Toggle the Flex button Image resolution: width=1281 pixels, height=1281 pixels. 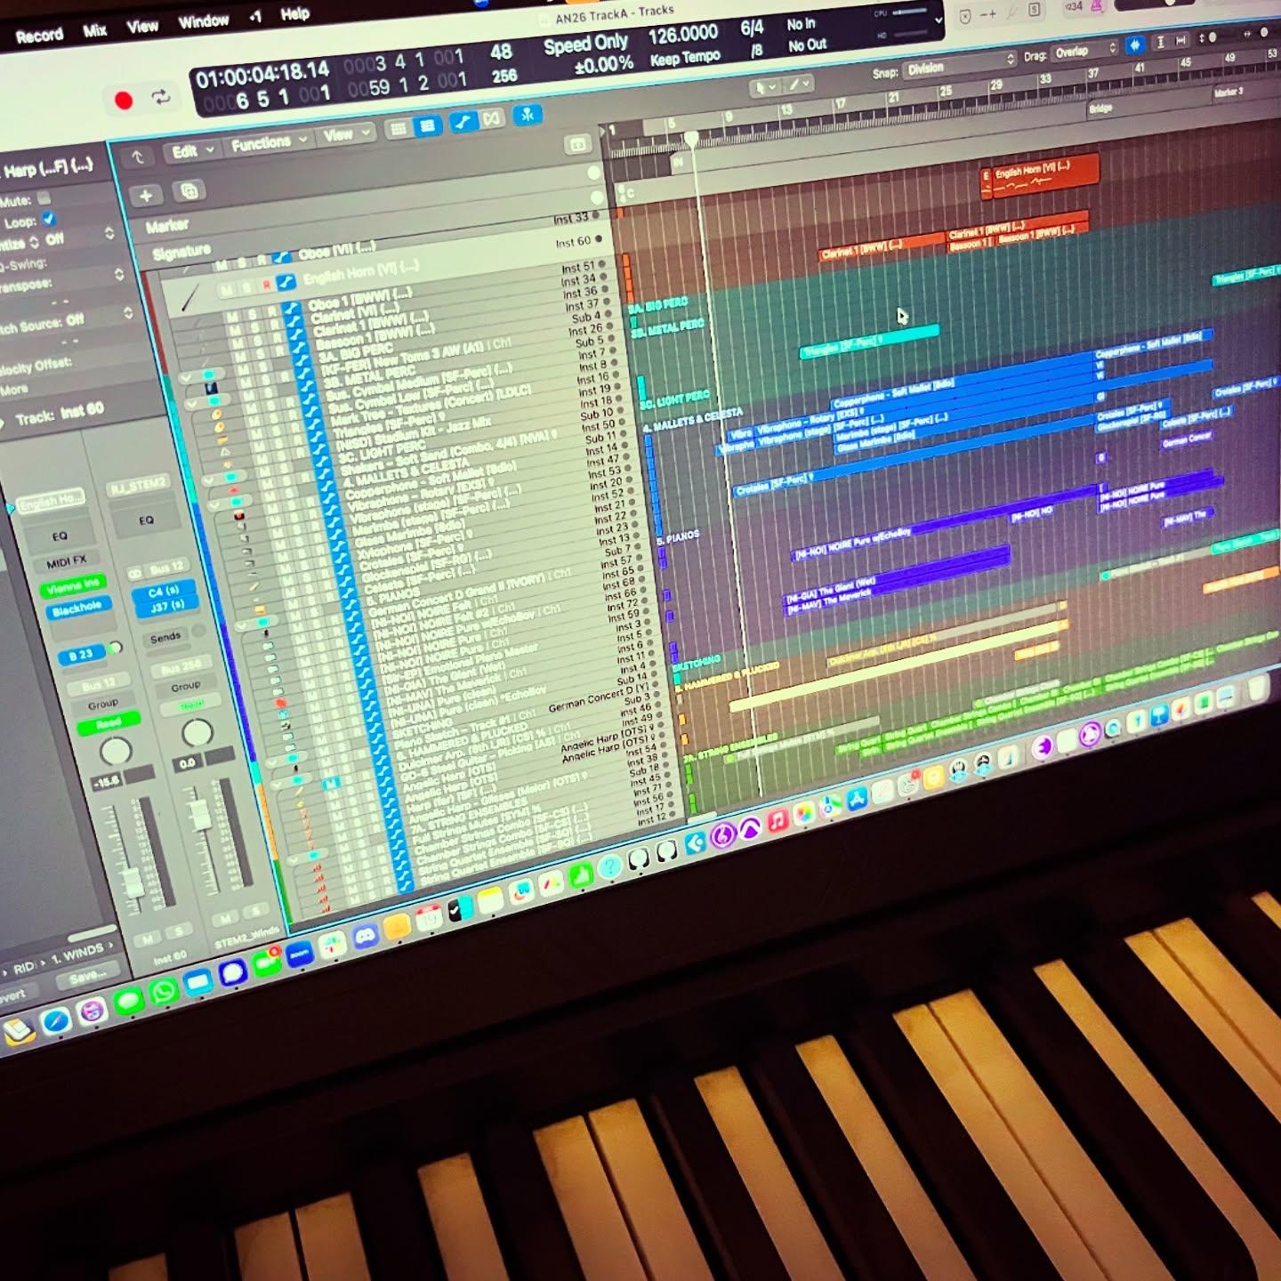point(492,119)
